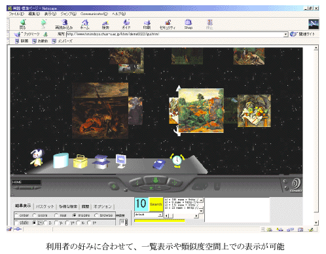Switch to the バスケット tab
The image size is (326, 254).
[45, 206]
